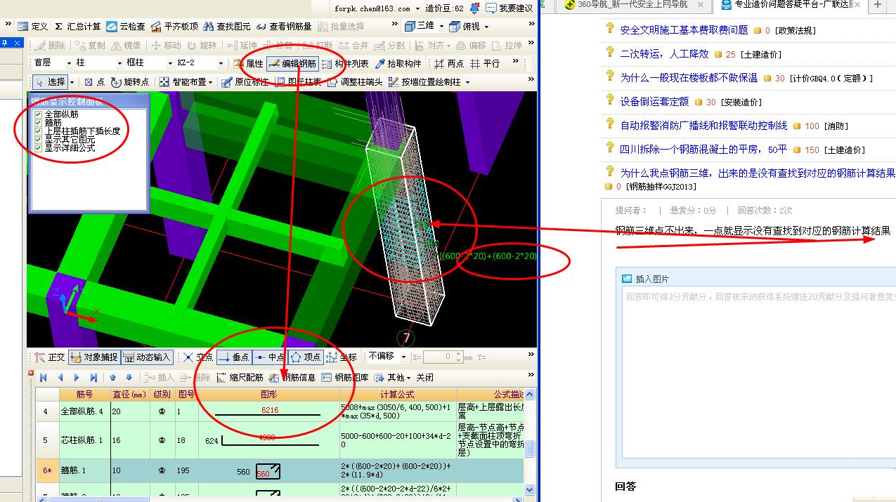The width and height of the screenshot is (896, 502).
Task: Expand 俯视 view dropdown arrow
Action: (486, 27)
